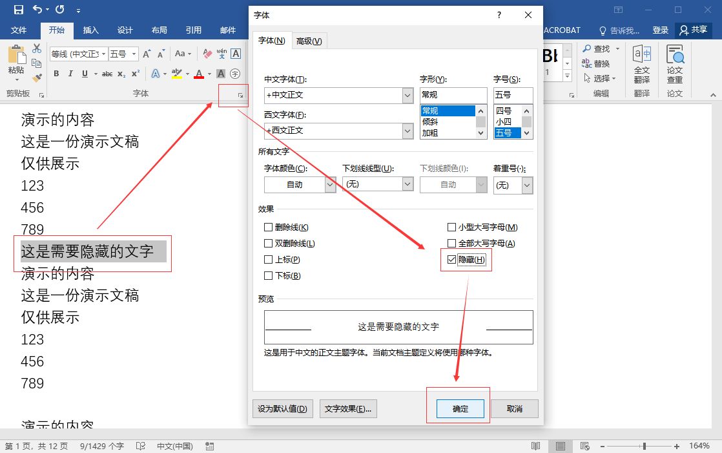The image size is (722, 453).
Task: Expand the Find (查找) dropdown arrow
Action: (617, 48)
